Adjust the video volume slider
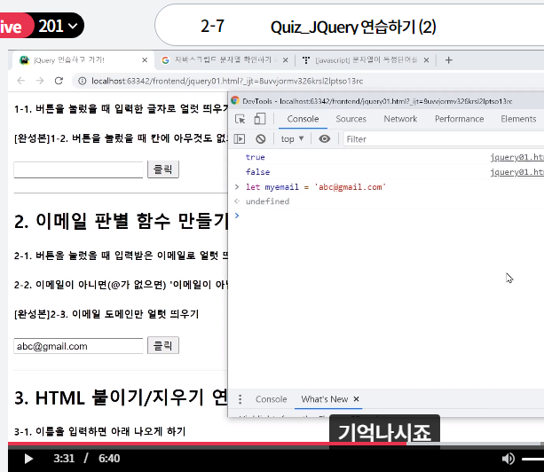Viewport: 544px width, 472px height. tap(532, 459)
